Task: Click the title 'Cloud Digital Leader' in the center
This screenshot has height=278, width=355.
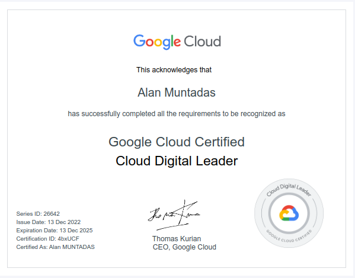Action: pyautogui.click(x=177, y=161)
